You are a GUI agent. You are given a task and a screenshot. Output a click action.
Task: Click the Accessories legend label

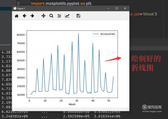click(107, 34)
